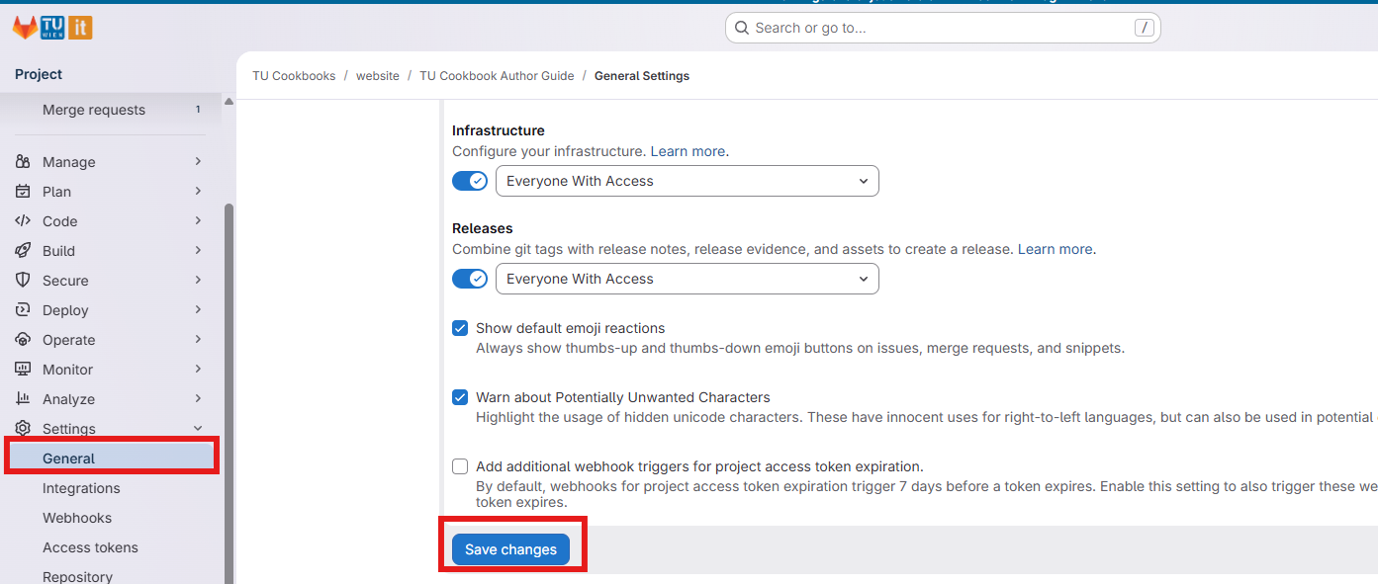Click the Secure shield icon

(x=23, y=281)
